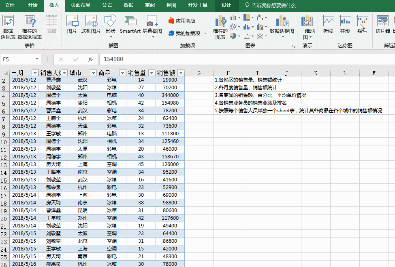Click the Table (表格) icon
395x267 pixels.
[51, 24]
